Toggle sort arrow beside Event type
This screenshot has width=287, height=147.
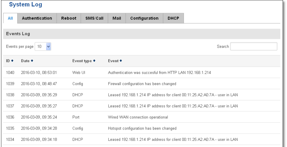[x=94, y=61]
